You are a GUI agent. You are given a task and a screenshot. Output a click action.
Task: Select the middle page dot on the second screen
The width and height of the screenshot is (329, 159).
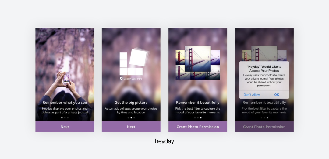click(x=131, y=118)
